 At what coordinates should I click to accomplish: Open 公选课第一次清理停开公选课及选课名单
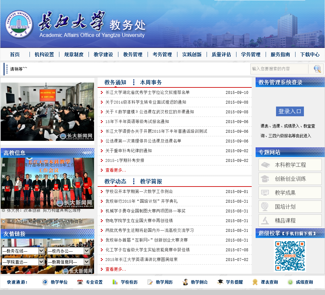click(x=143, y=141)
